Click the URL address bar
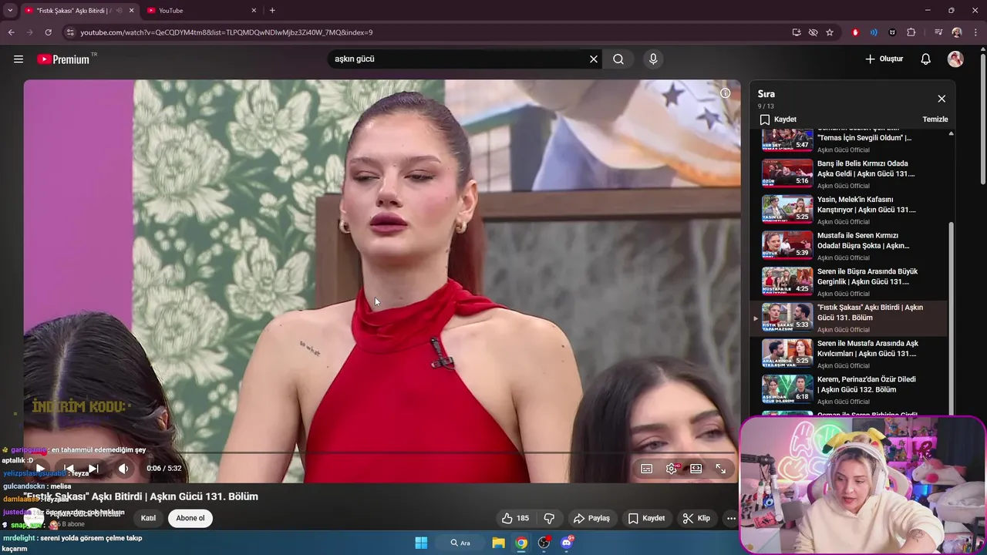The height and width of the screenshot is (555, 987). point(432,32)
